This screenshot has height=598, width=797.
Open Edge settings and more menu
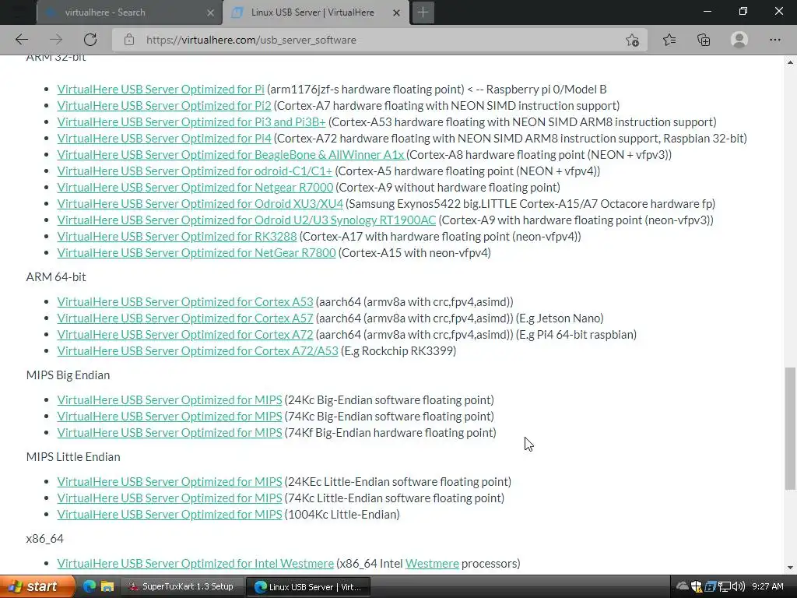(774, 40)
